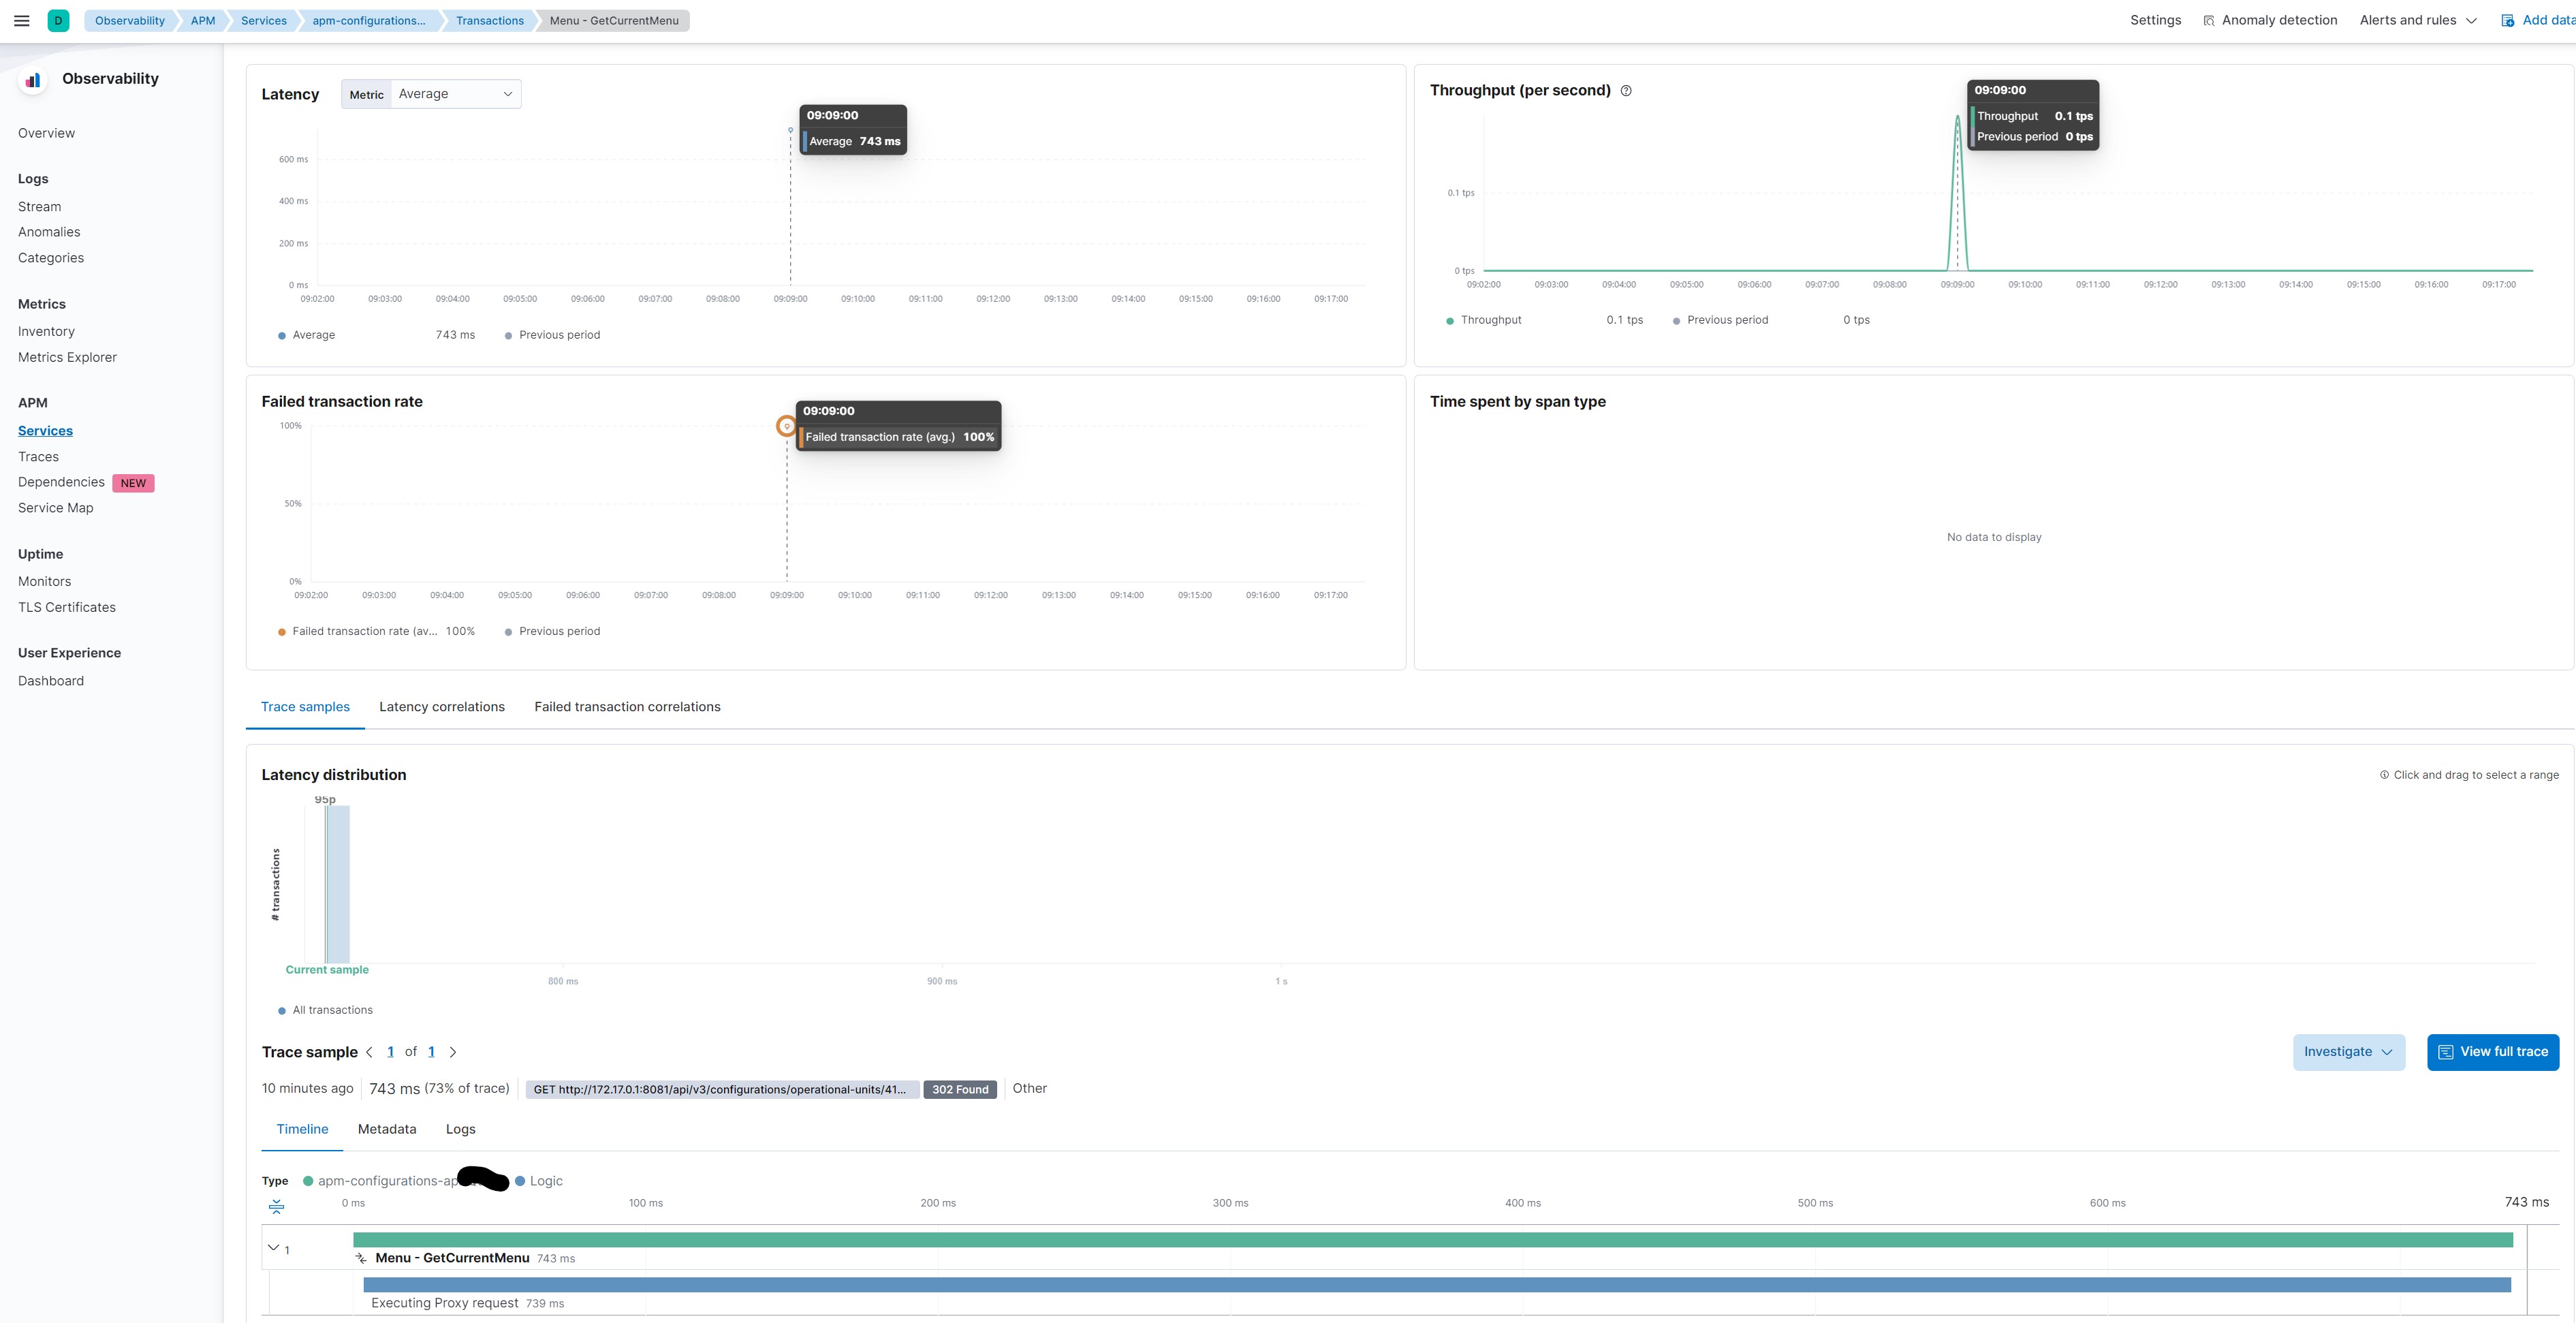Open Service Map in the sidebar

click(x=55, y=508)
